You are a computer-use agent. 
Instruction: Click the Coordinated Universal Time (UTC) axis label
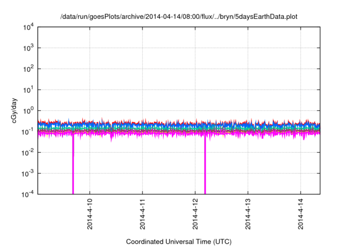point(179,241)
